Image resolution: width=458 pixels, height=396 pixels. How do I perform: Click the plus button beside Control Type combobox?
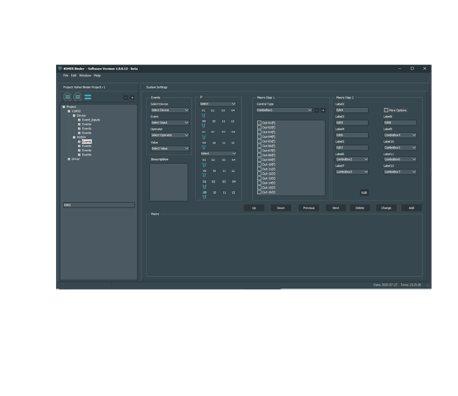click(323, 110)
